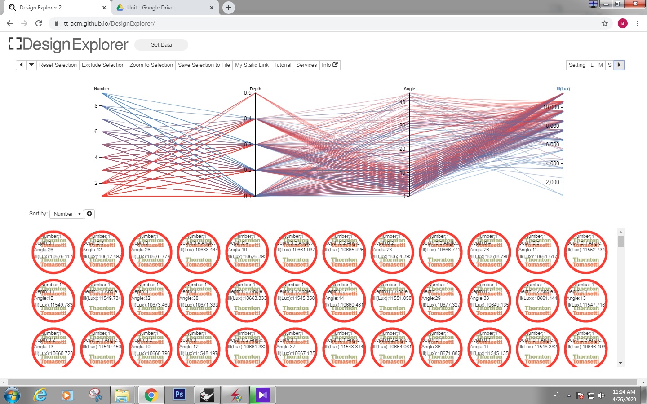647x404 pixels.
Task: Open Windows Start menu
Action: click(x=12, y=395)
